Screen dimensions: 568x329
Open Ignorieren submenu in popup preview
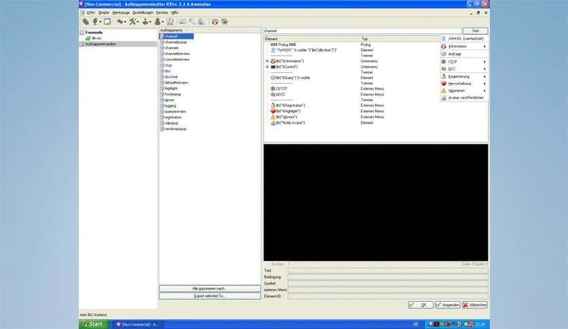464,90
